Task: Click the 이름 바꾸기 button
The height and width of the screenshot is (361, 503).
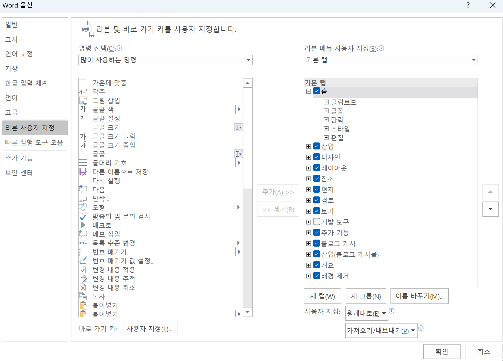Action: pos(419,296)
